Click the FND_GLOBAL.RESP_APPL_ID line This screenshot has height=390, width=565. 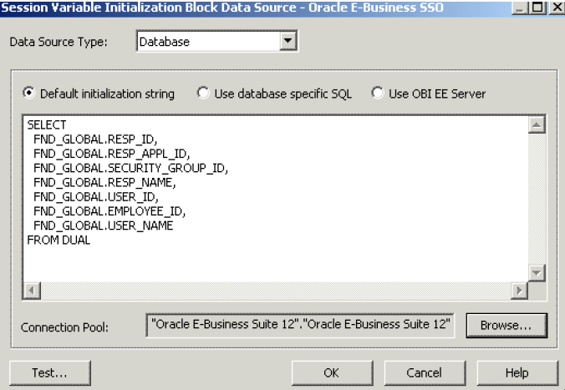(111, 154)
